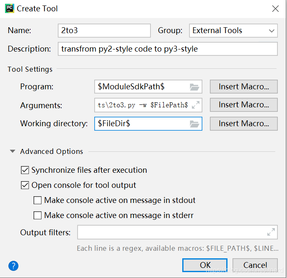The image size is (287, 278).
Task: Click the Advanced Options label text
Action: (x=52, y=151)
